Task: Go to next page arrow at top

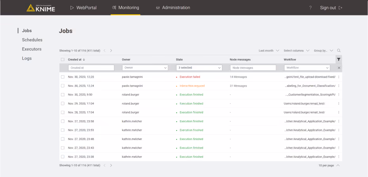Action: click(x=111, y=50)
